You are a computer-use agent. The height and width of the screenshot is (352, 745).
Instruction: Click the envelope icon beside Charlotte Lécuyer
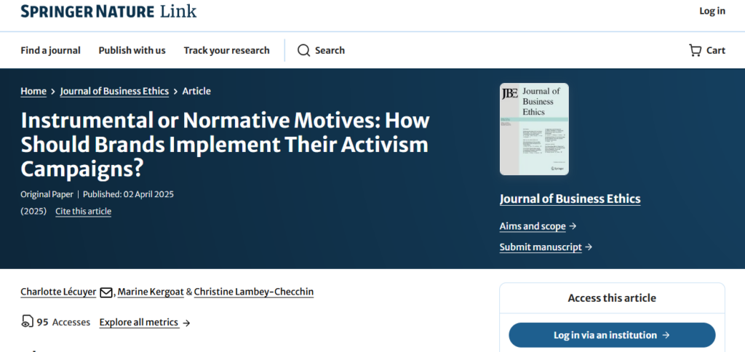pos(106,292)
